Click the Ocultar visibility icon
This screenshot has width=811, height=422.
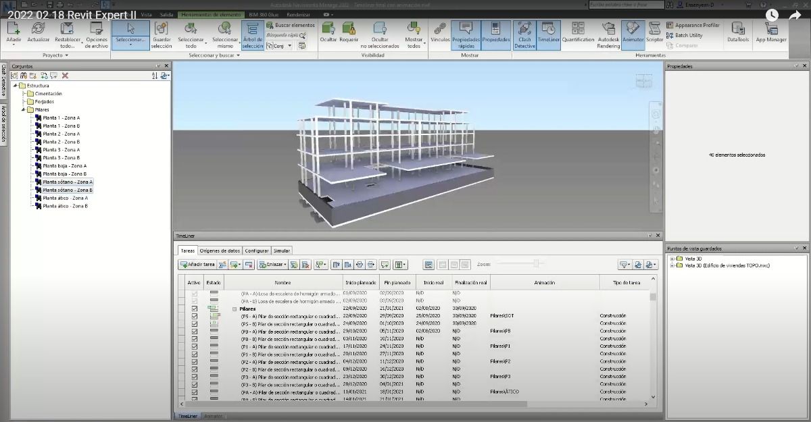tap(328, 34)
